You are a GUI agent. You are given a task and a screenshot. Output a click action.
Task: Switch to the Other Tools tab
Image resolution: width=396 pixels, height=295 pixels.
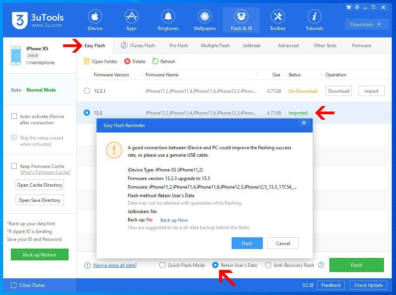coord(325,46)
